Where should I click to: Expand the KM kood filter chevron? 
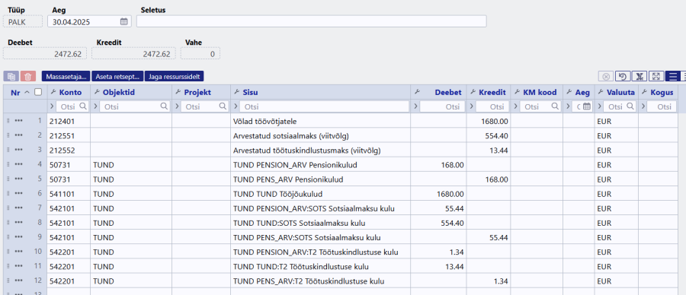click(x=515, y=106)
